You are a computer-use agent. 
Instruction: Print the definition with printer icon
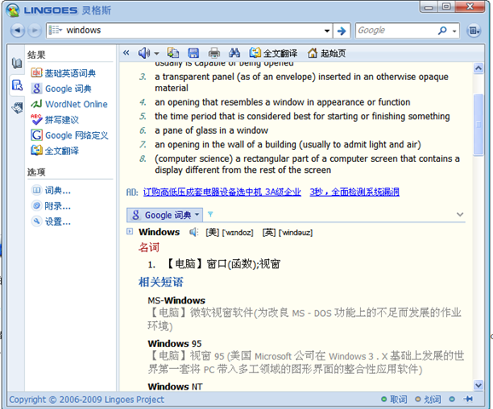click(214, 53)
